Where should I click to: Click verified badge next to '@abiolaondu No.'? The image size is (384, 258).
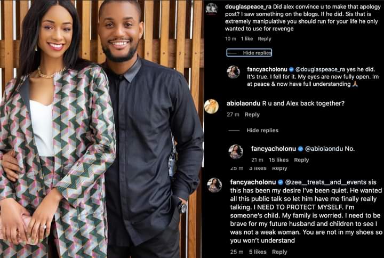pos(300,149)
